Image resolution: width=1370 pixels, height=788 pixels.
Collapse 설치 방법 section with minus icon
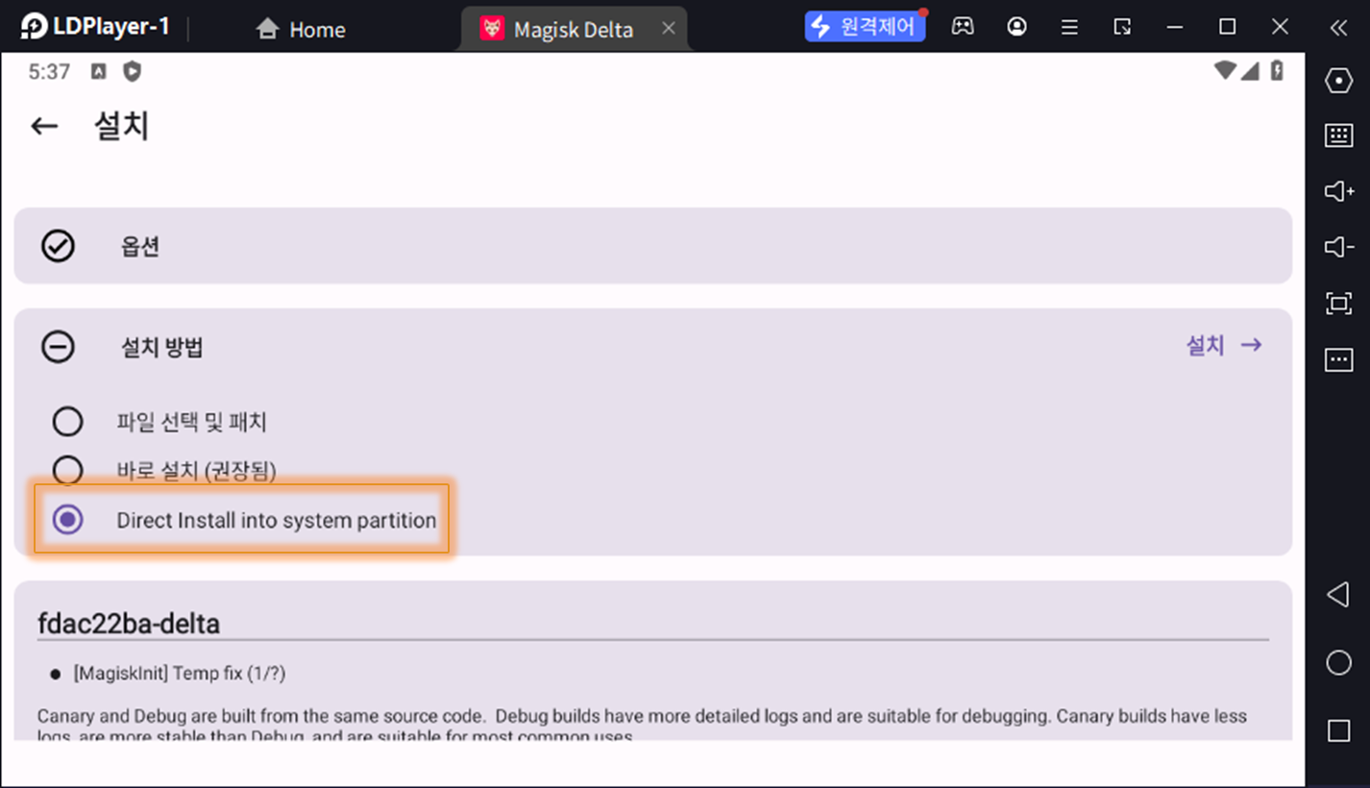coord(58,346)
